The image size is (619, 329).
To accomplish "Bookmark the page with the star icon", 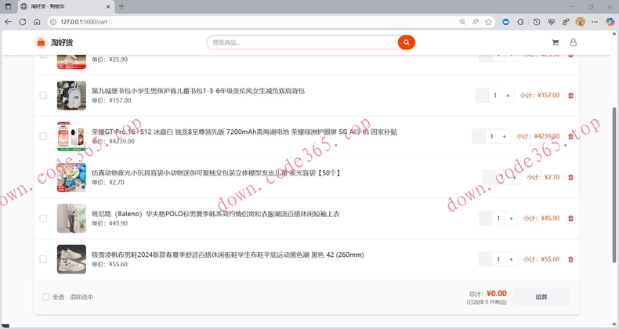I will 488,22.
